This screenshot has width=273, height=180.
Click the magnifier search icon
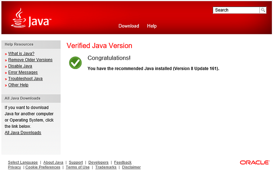(x=263, y=10)
